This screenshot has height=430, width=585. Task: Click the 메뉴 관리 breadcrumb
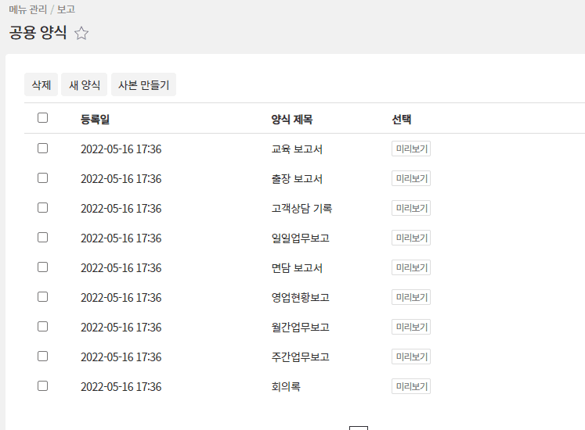coord(28,9)
